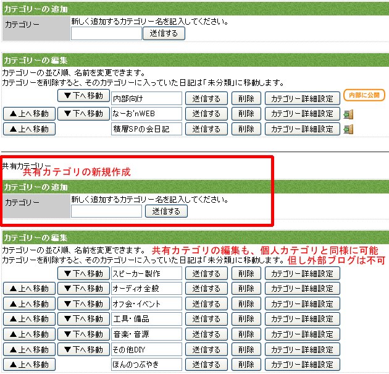389x374 pixels.
Task: Open カテゴリー詳細設定 for なーお'nWEB
Action: (x=302, y=114)
